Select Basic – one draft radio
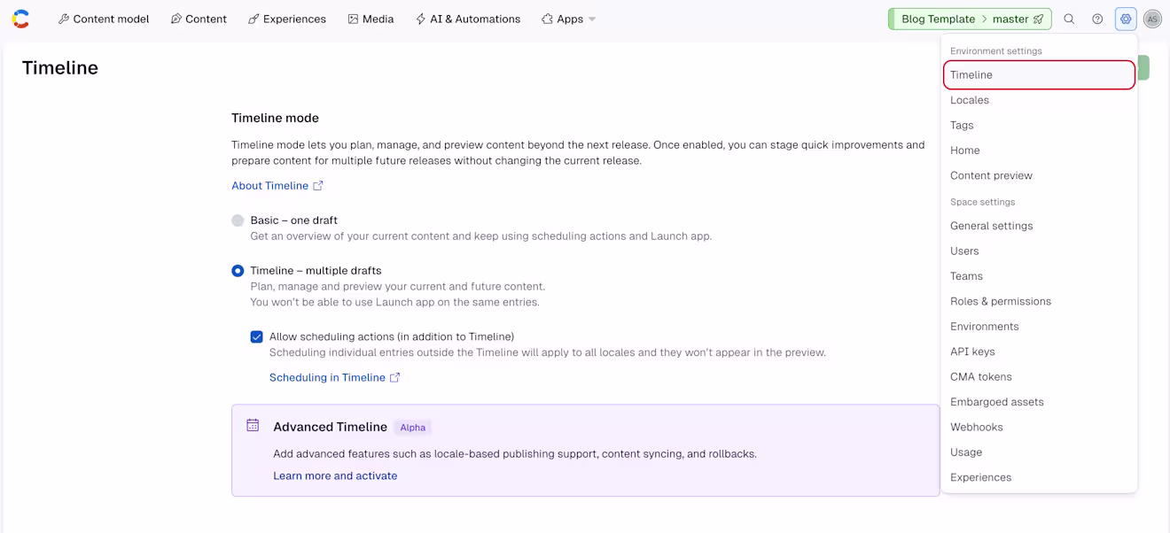The height and width of the screenshot is (533, 1170). point(238,220)
